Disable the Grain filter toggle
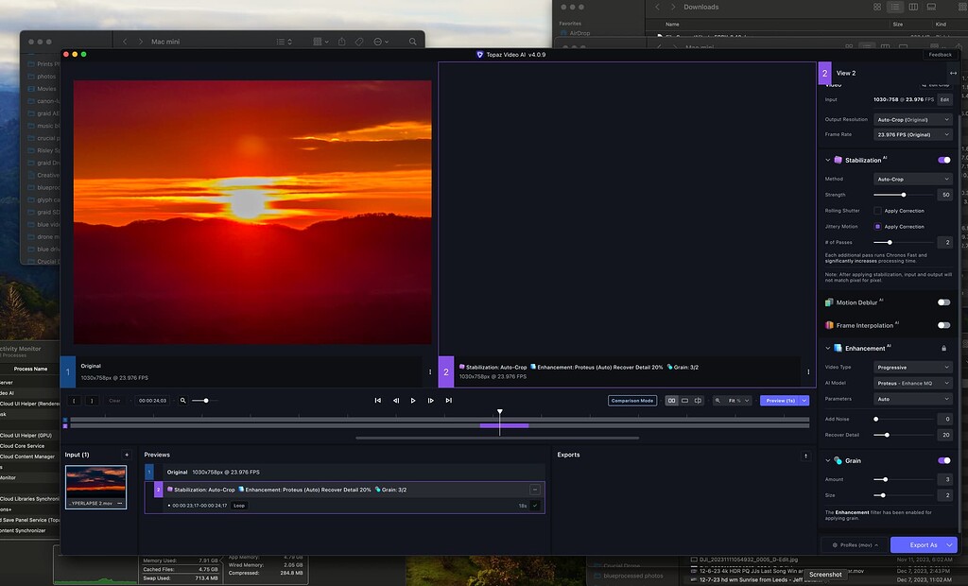968x586 pixels. [x=942, y=460]
